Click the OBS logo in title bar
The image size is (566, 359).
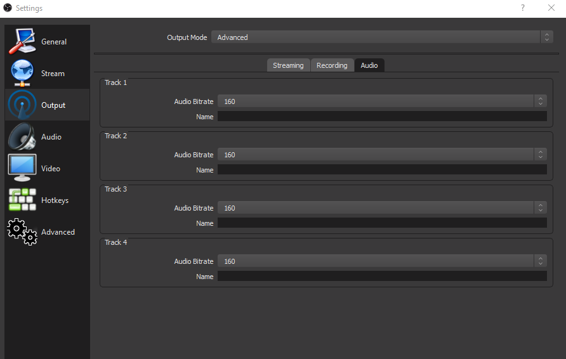tap(8, 8)
